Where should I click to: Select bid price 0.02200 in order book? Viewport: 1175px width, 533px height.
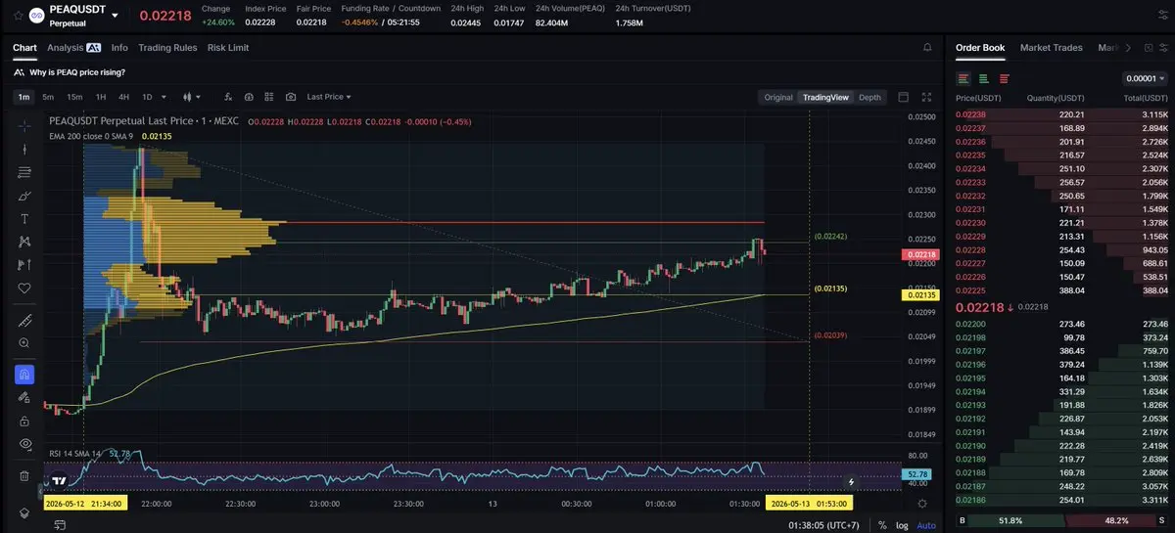[970, 324]
